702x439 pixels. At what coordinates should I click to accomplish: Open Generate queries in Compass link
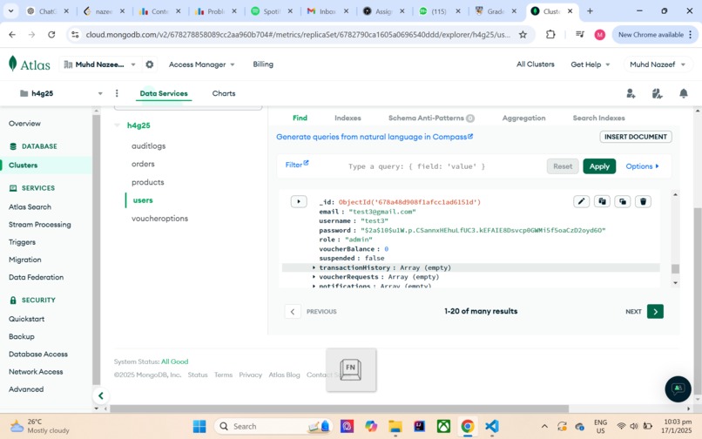(x=375, y=137)
